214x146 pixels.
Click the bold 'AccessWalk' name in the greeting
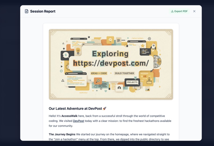69,116
